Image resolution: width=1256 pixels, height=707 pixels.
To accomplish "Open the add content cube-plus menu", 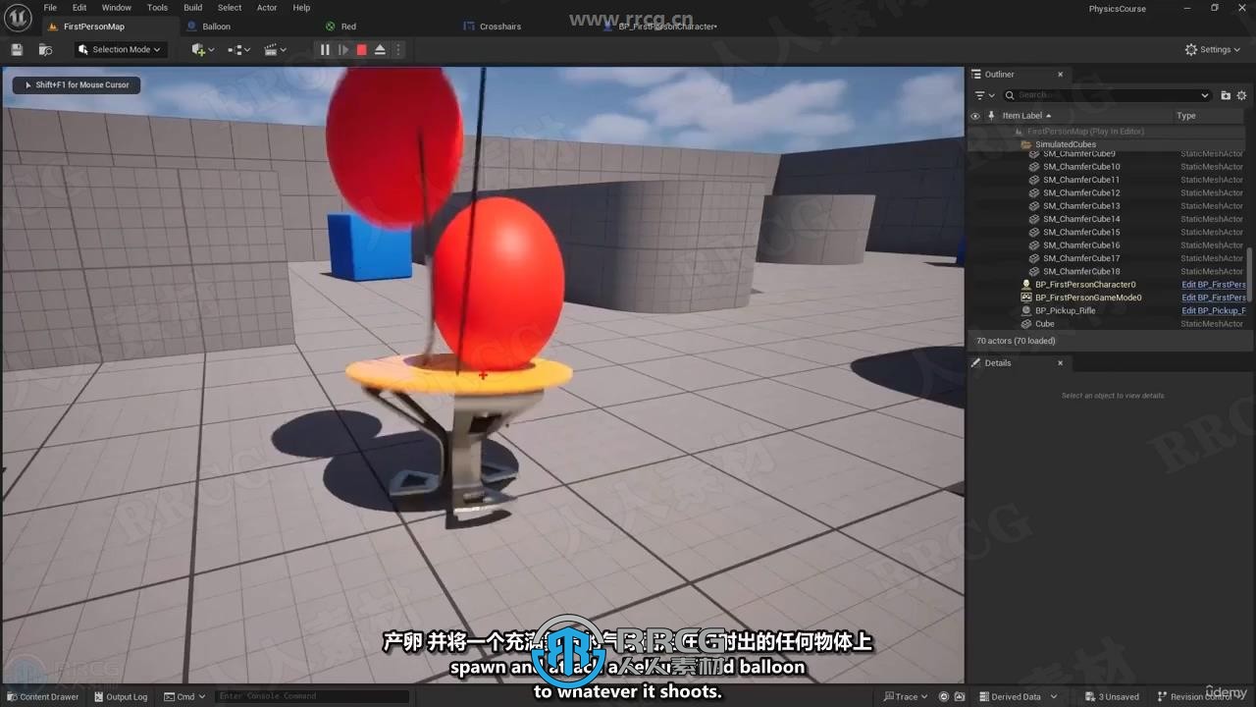I will tap(203, 49).
